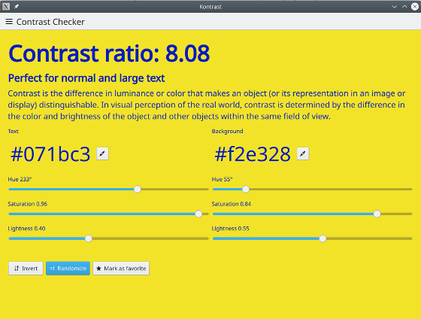Adjust the text Hue 233° slider handle
The image size is (421, 319).
tap(137, 189)
